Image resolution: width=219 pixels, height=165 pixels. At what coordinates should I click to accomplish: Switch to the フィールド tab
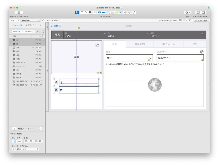point(17,25)
